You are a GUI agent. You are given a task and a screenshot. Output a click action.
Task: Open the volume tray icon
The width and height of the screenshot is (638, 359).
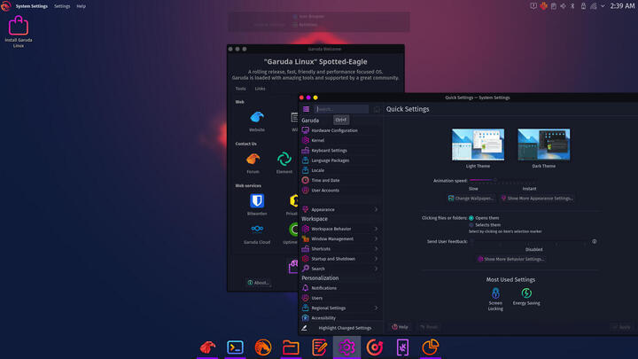click(x=564, y=6)
